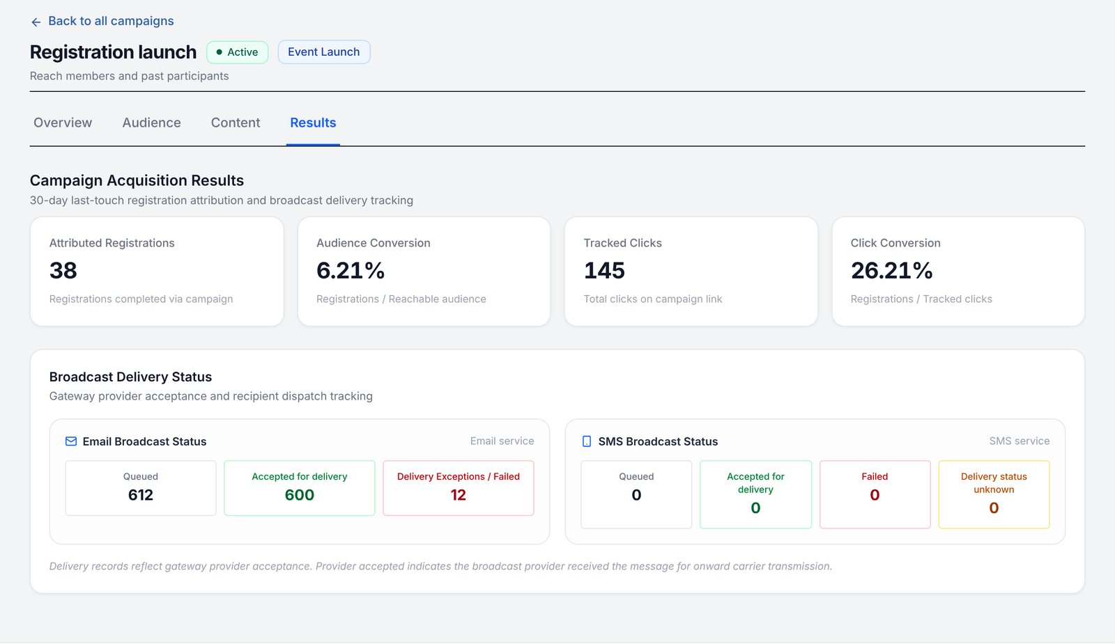Click the SMS Accepted for delivery box

[755, 494]
